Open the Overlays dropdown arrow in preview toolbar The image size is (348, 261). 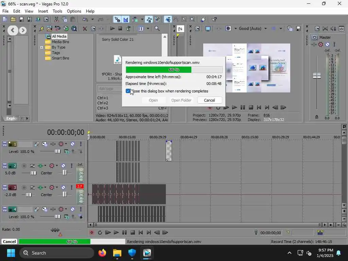click(x=281, y=29)
